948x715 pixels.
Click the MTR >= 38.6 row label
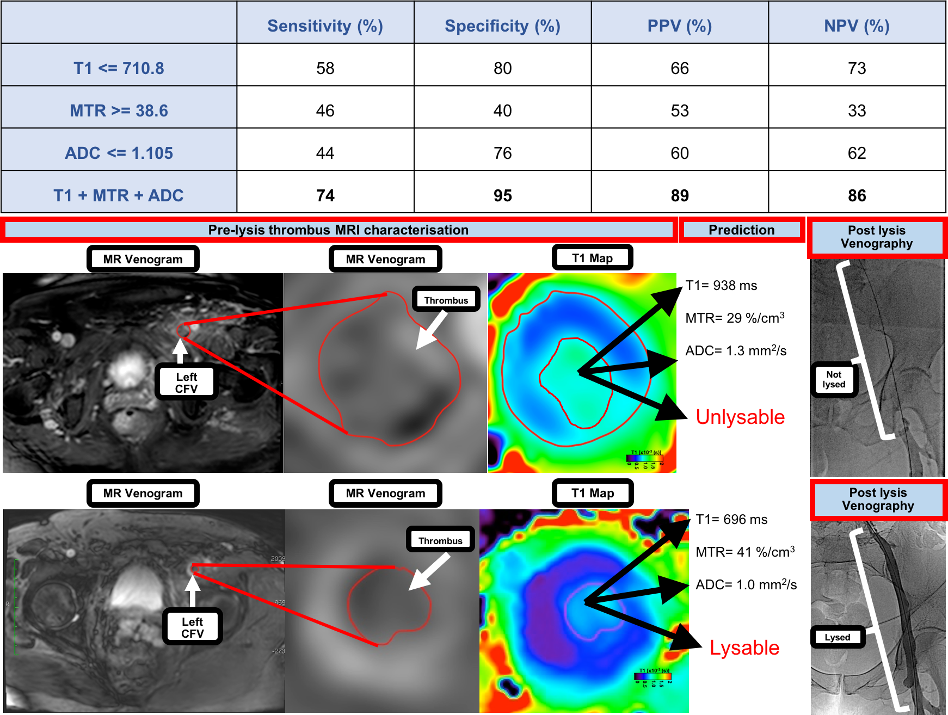119,110
